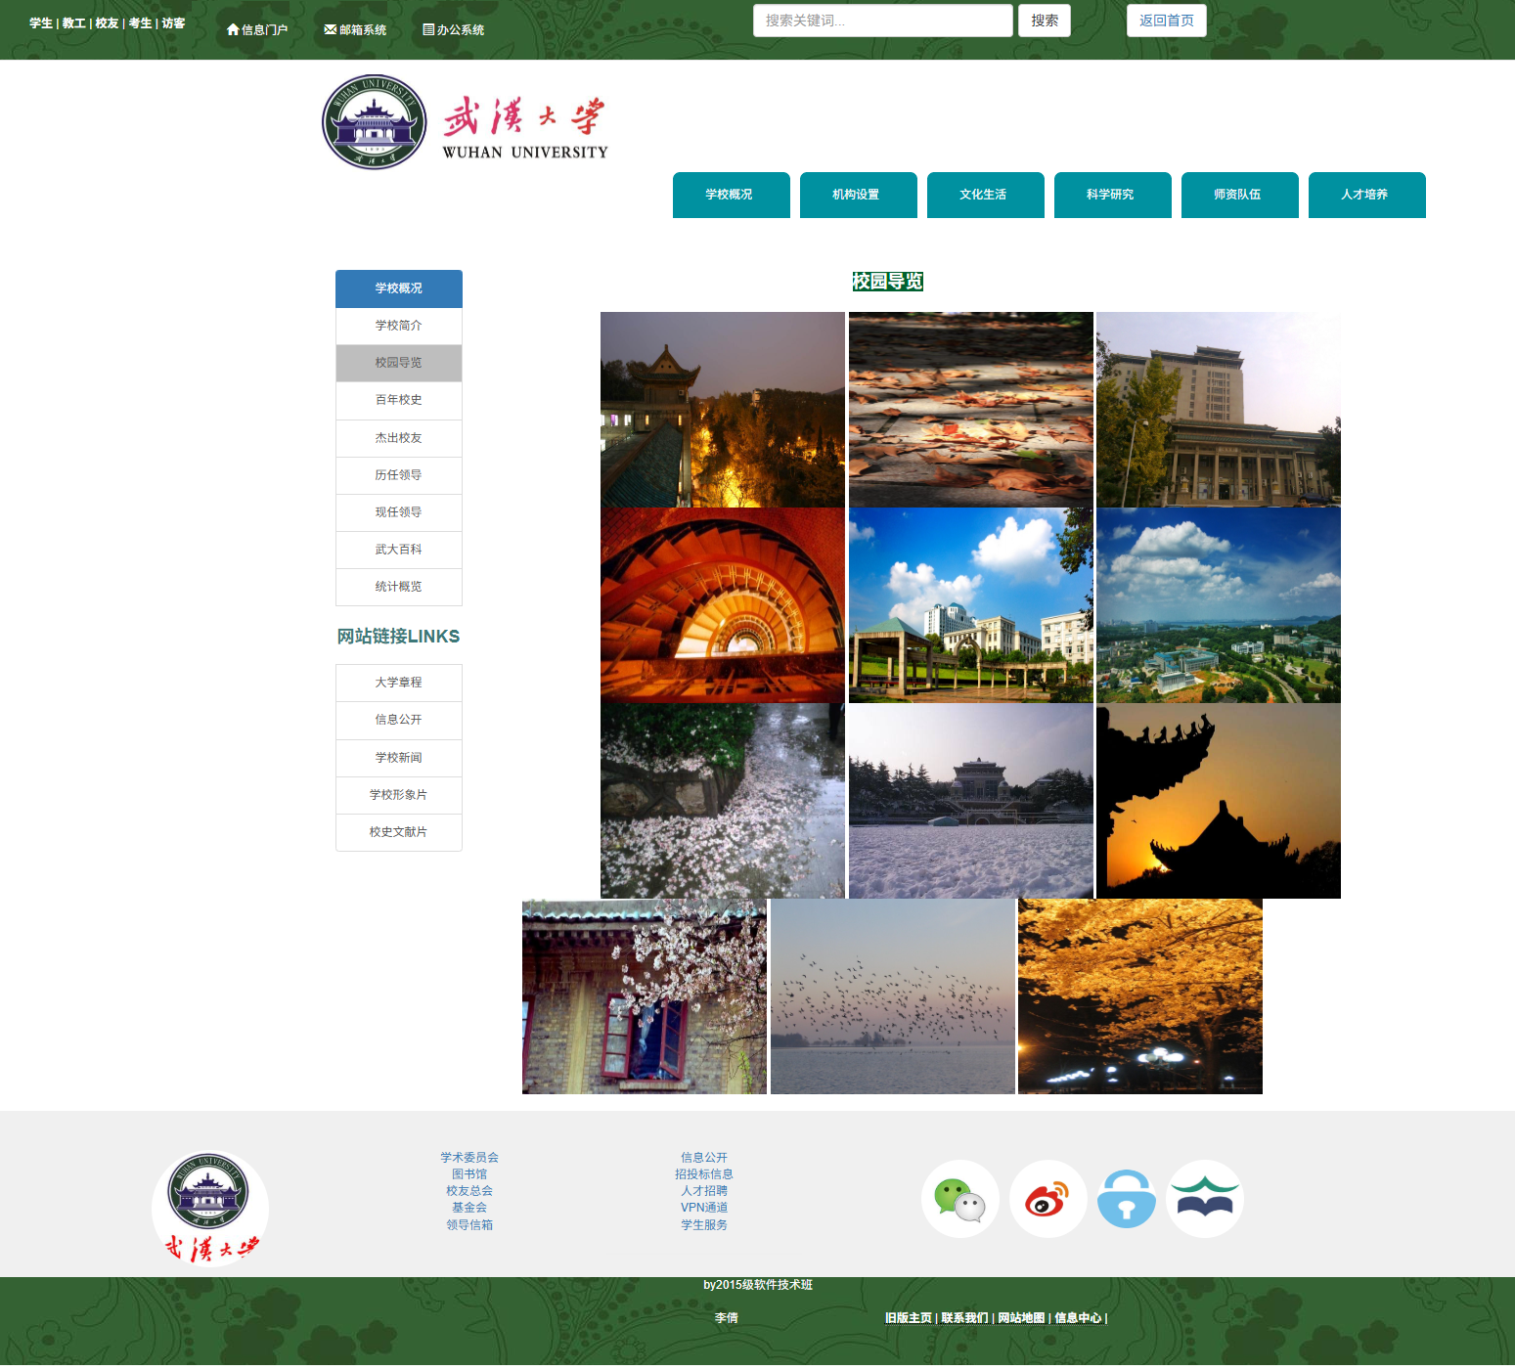Click the 邮箱系统 envelope icon
The image size is (1515, 1370).
point(328,29)
